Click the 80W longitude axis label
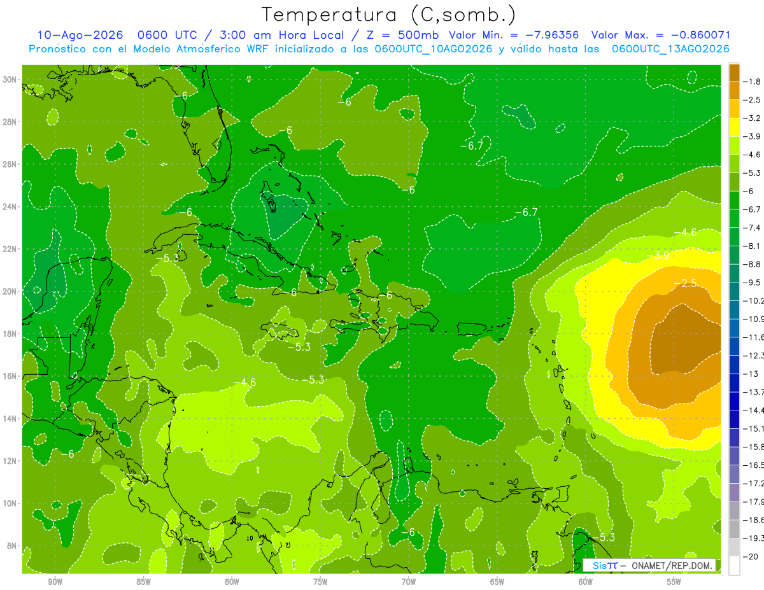 tap(232, 582)
